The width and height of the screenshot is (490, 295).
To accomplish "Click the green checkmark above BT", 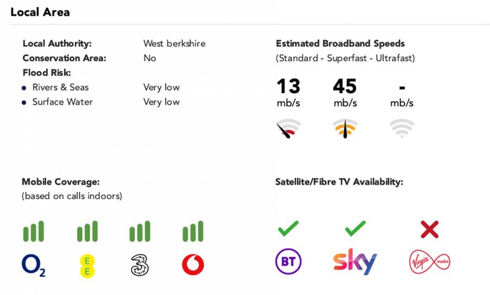I will (x=288, y=229).
